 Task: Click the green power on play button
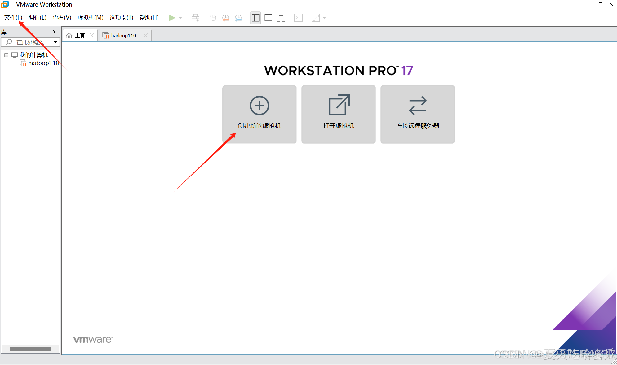point(172,18)
